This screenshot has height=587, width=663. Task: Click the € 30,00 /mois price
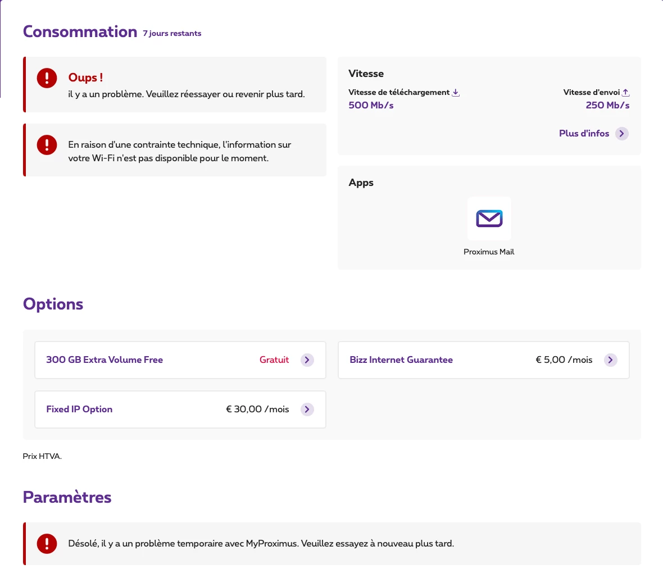tap(257, 409)
